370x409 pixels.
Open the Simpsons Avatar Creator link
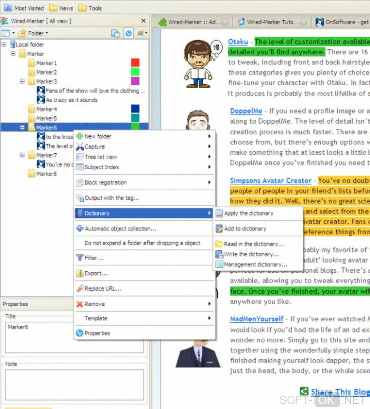click(271, 181)
